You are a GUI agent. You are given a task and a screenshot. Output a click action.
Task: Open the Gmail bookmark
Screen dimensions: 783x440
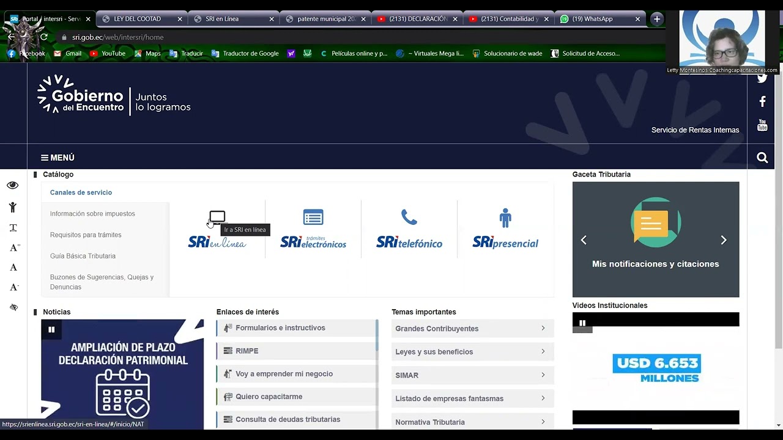click(x=67, y=53)
